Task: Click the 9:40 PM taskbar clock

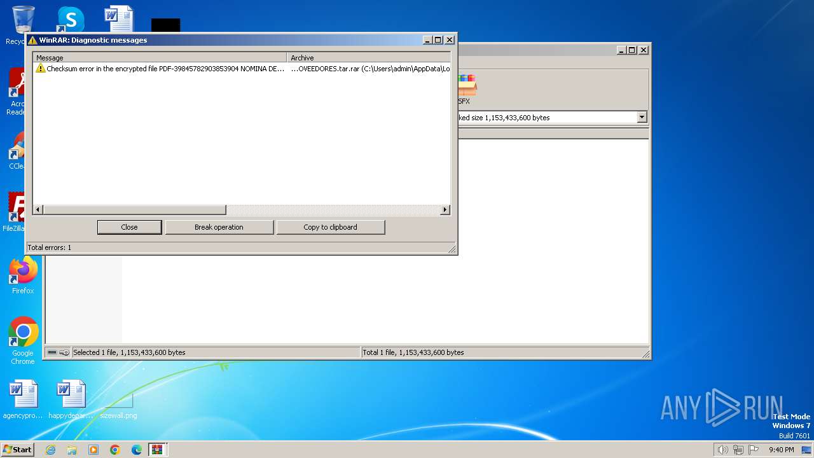Action: click(x=781, y=450)
